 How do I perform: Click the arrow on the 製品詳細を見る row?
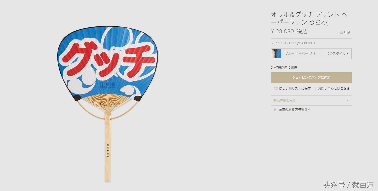pyautogui.click(x=347, y=101)
